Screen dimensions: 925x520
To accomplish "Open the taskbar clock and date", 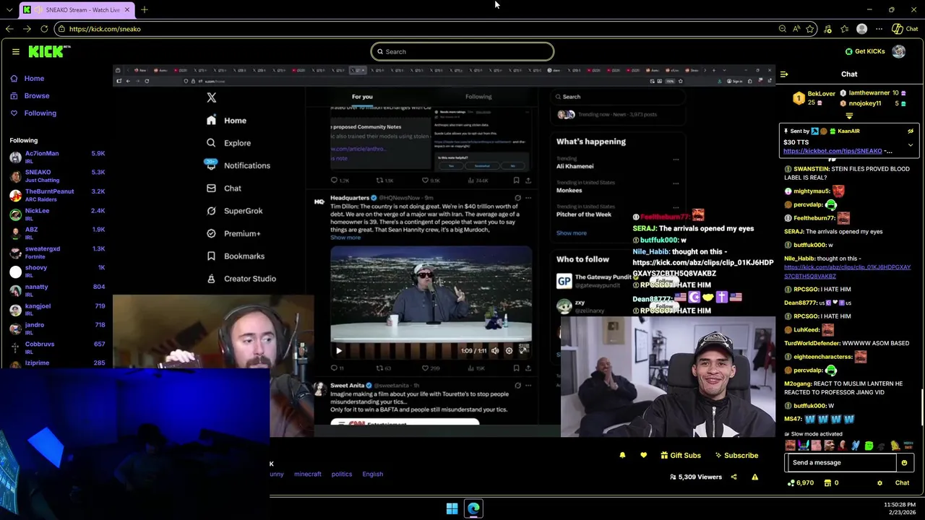I will click(x=901, y=508).
